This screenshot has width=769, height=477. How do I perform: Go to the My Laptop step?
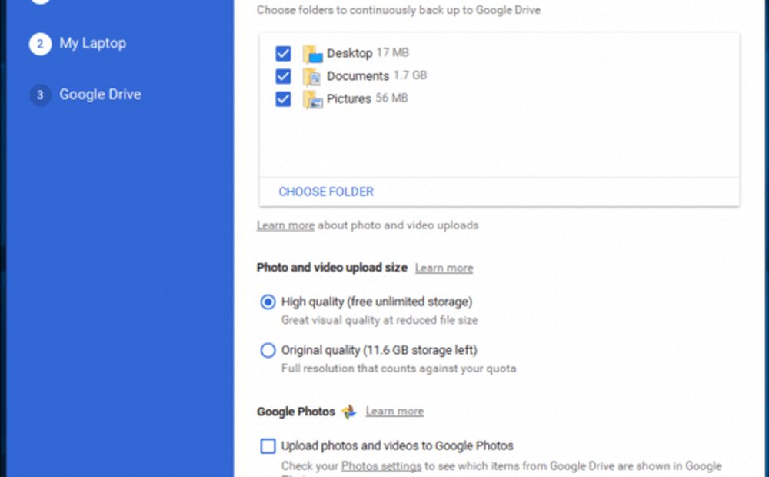[93, 43]
